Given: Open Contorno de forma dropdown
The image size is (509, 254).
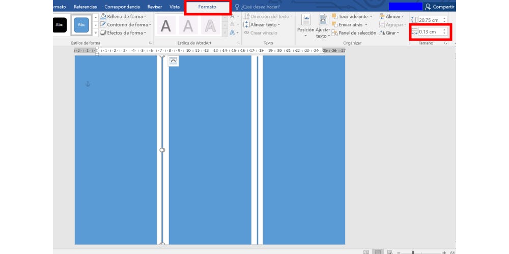Looking at the screenshot, I should click(x=126, y=24).
